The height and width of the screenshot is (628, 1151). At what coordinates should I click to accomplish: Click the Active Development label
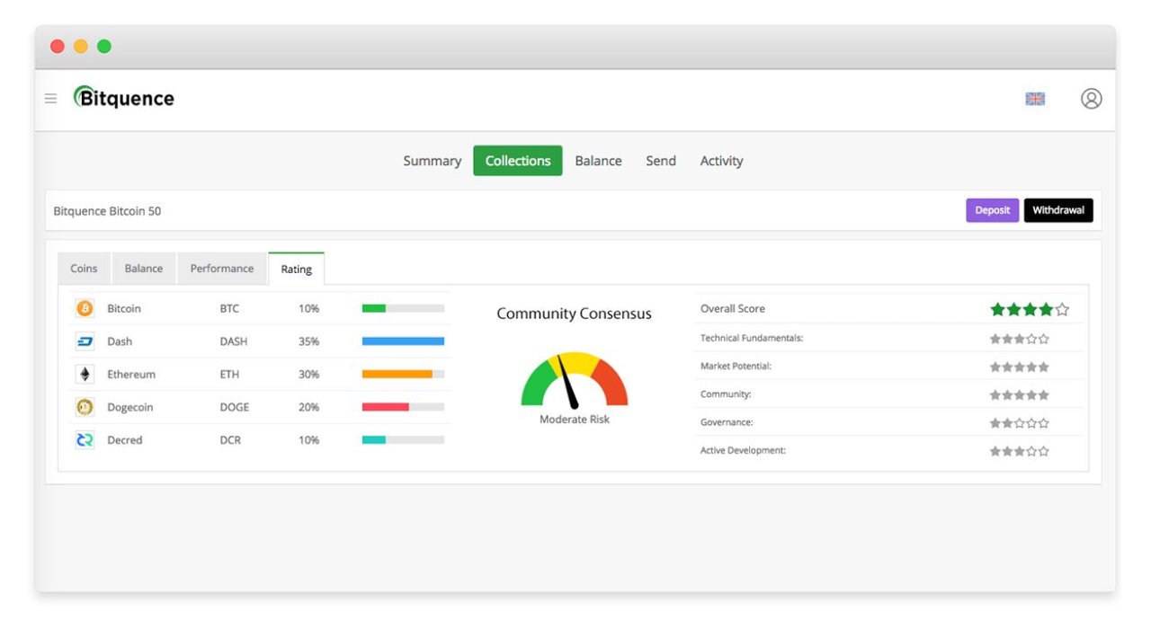[x=744, y=451]
